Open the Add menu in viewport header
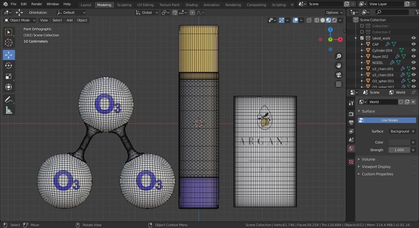The width and height of the screenshot is (419, 228). (70, 20)
